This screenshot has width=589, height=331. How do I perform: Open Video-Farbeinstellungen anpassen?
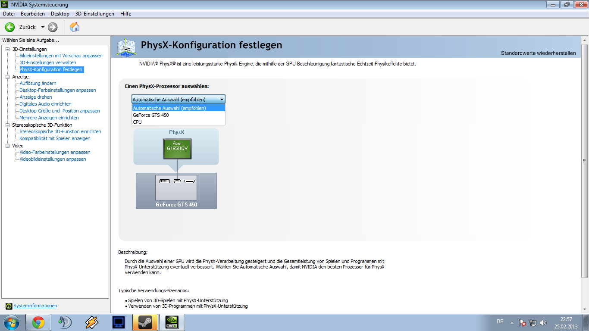coord(55,152)
